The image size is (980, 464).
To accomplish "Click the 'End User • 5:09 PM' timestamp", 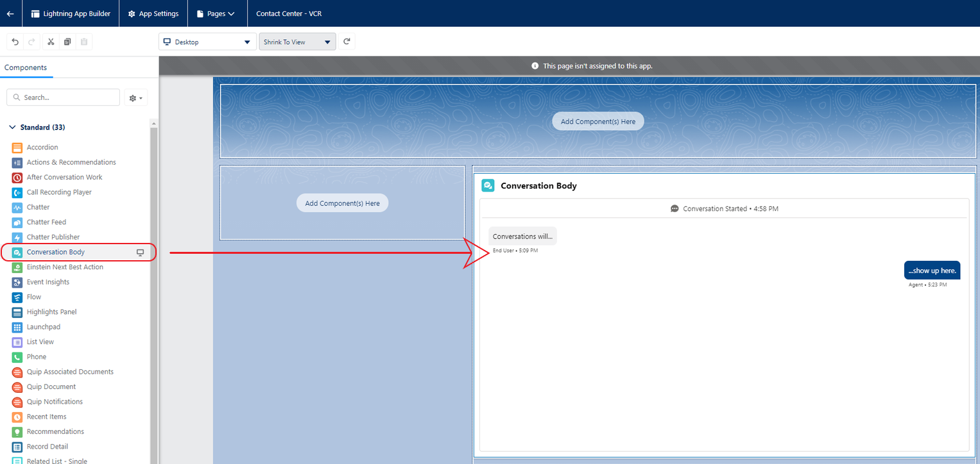I will pyautogui.click(x=515, y=251).
